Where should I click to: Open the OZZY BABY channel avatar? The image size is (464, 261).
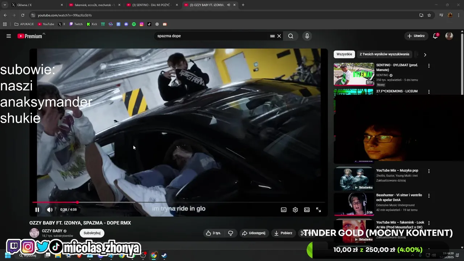[34, 233]
